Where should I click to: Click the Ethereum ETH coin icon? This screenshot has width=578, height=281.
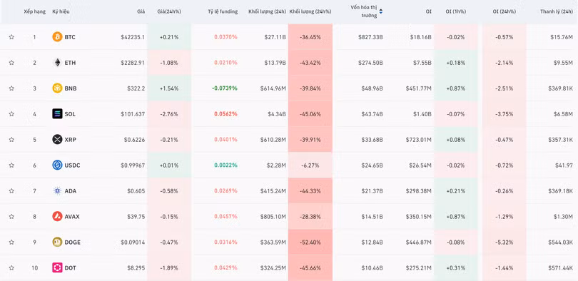tap(57, 63)
